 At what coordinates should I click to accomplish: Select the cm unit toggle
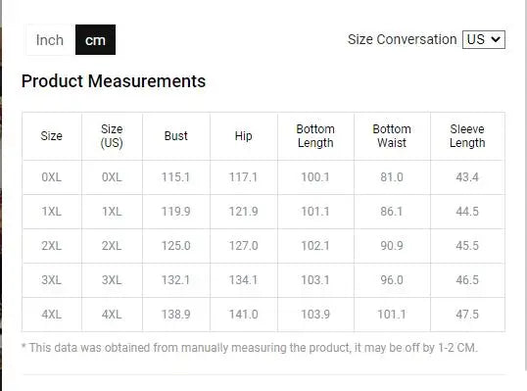pos(95,39)
